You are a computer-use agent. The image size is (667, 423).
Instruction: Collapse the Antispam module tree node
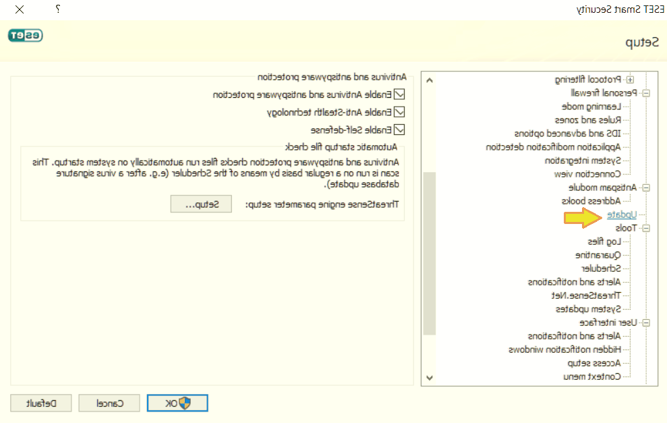(x=645, y=188)
